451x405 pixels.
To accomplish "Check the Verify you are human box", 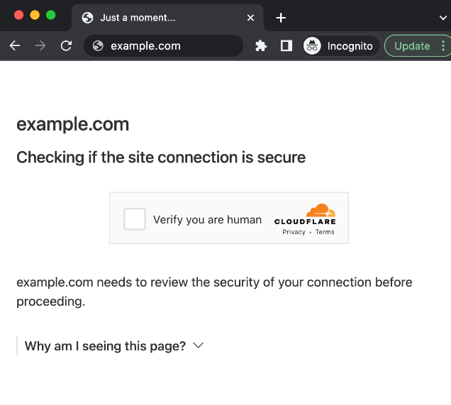I will [135, 219].
